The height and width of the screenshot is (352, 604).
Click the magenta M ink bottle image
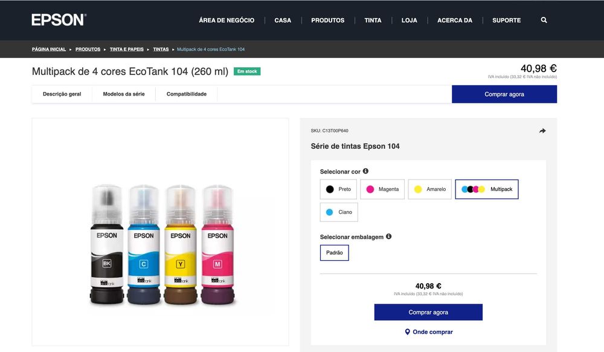[x=217, y=244]
